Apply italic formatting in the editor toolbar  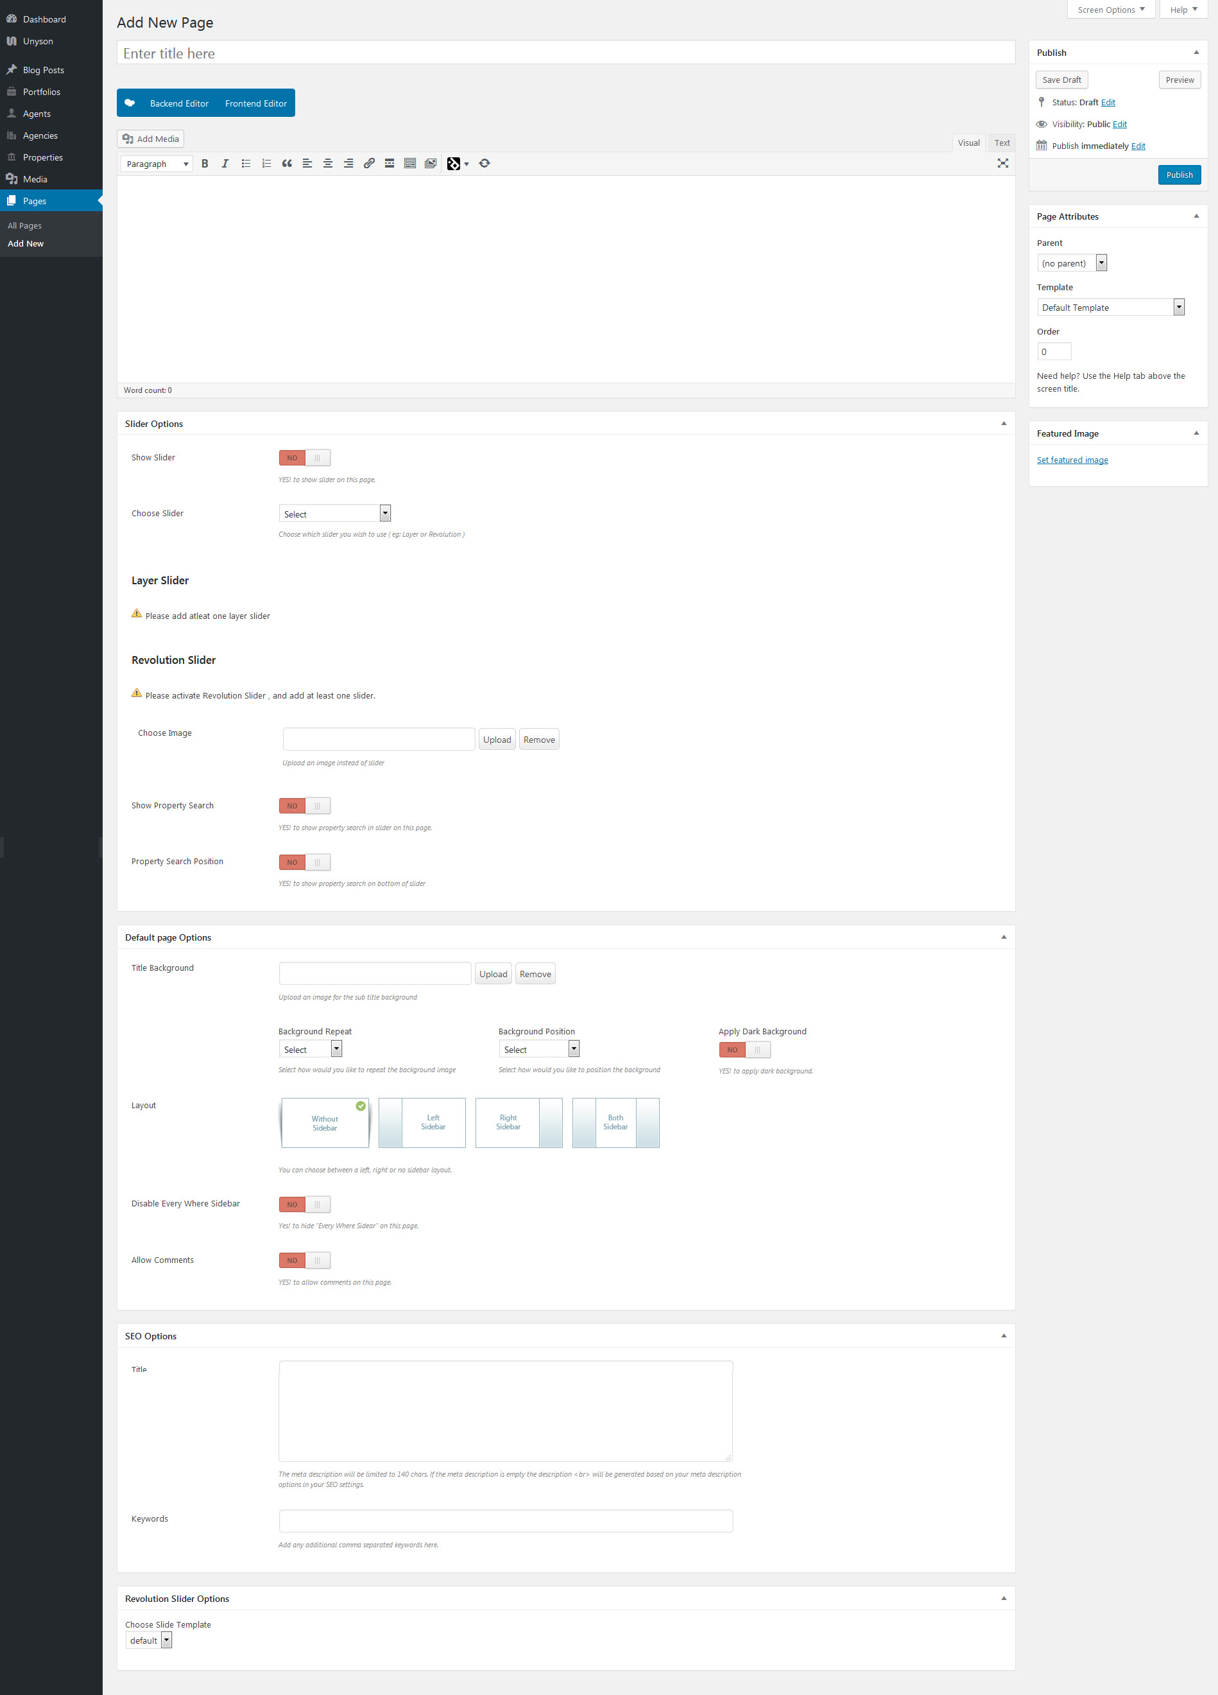point(225,163)
